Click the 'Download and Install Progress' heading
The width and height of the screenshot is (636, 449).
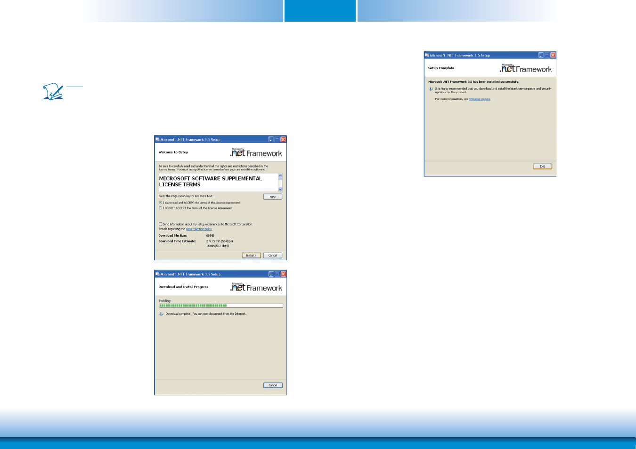click(x=183, y=287)
